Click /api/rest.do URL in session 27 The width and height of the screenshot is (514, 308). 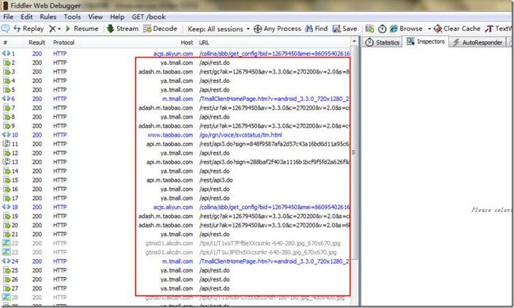pyautogui.click(x=214, y=288)
